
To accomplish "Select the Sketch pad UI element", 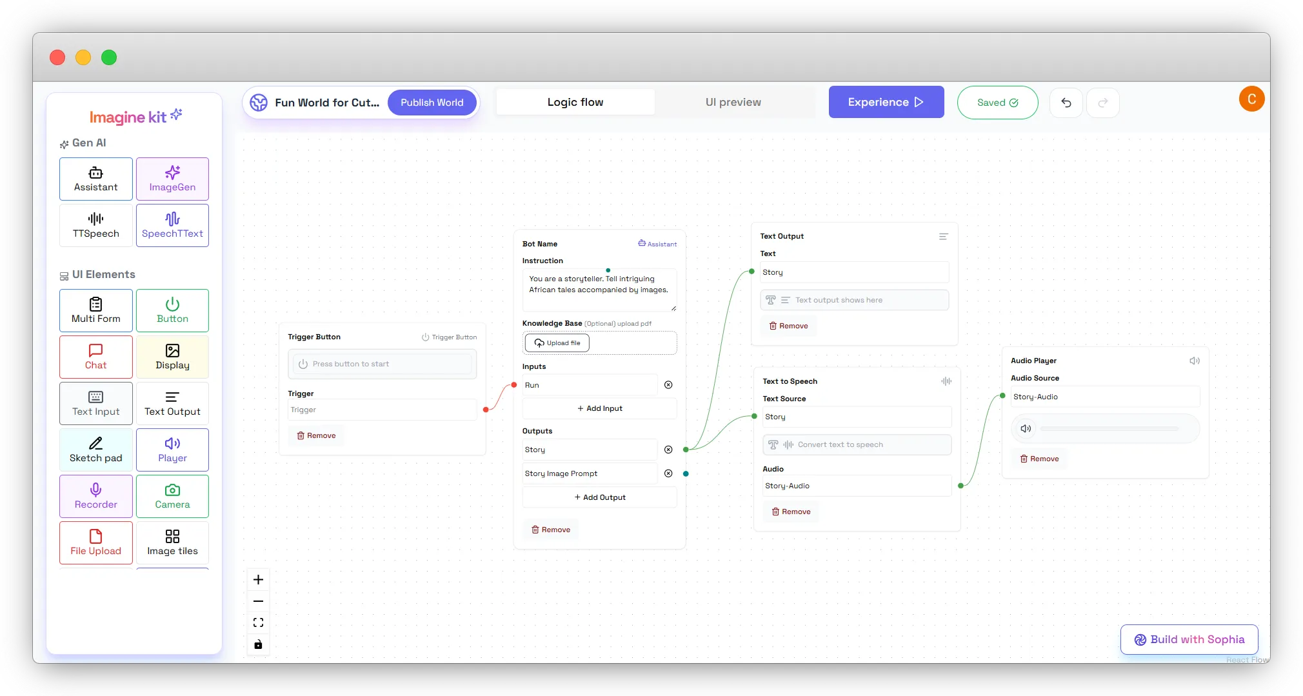I will [95, 450].
